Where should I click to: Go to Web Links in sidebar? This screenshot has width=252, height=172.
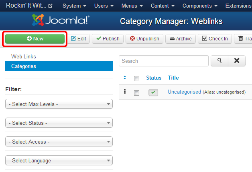24,56
